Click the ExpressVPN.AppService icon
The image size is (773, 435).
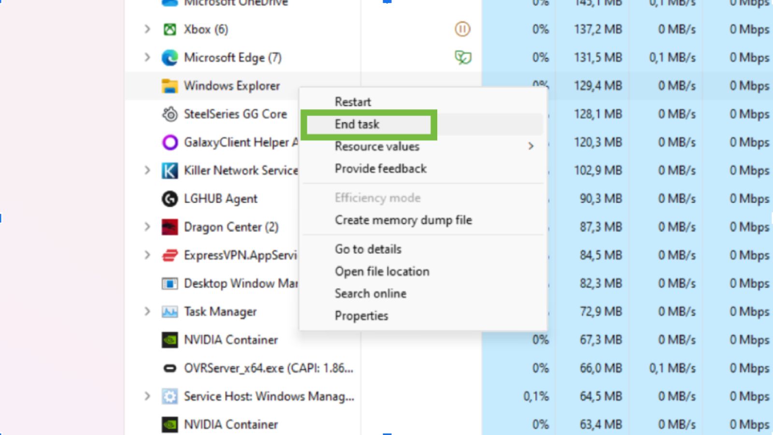tap(170, 255)
